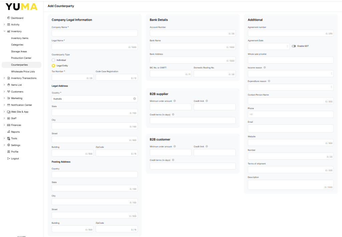Click Expenditure reason help icon
Viewport: 342px width, 237px height.
pos(269,81)
